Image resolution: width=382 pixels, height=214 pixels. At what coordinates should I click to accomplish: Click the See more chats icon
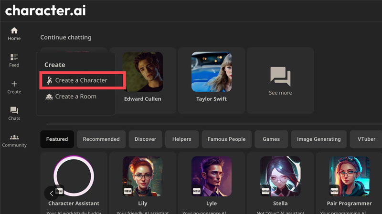280,77
